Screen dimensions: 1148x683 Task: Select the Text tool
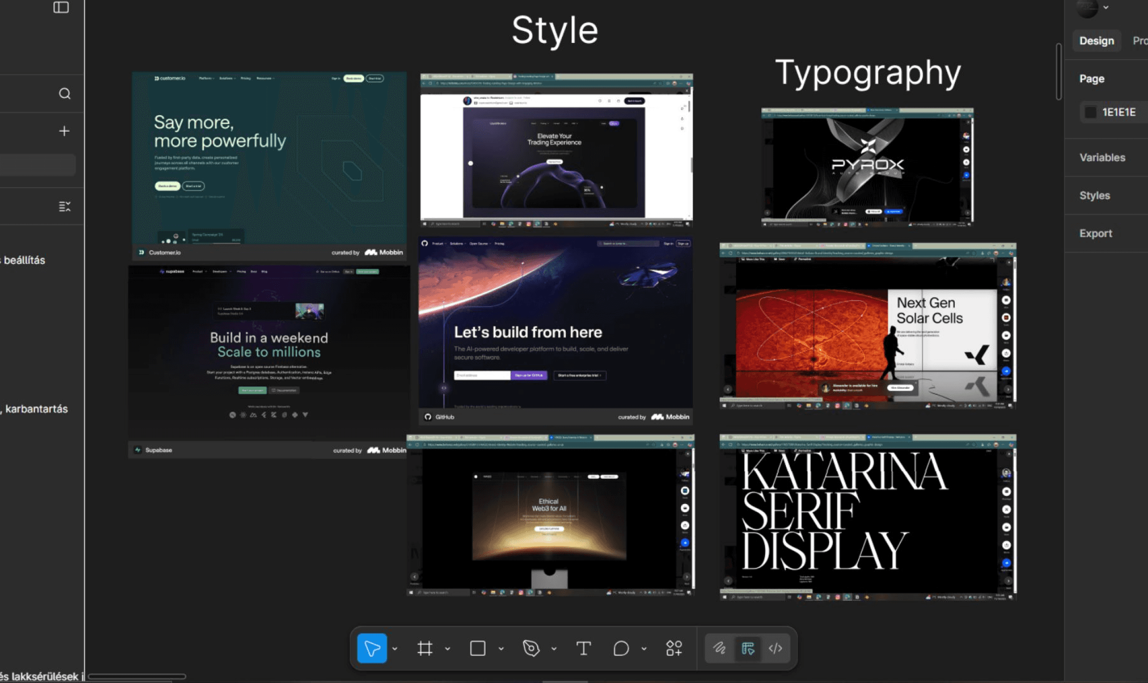point(584,648)
